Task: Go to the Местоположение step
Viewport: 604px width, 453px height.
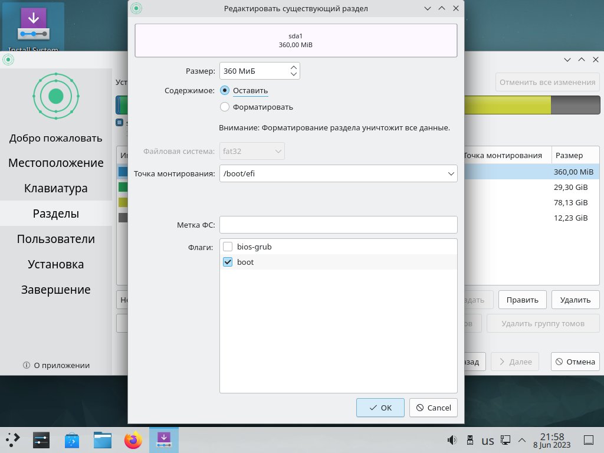Action: coord(56,163)
